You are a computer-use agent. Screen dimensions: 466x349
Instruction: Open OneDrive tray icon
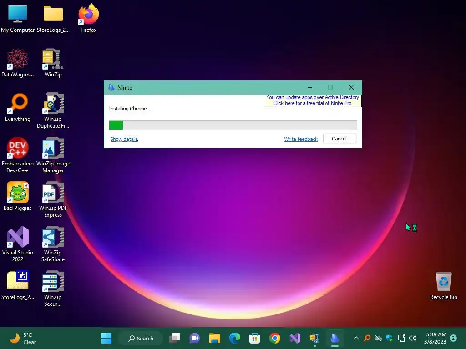378,338
